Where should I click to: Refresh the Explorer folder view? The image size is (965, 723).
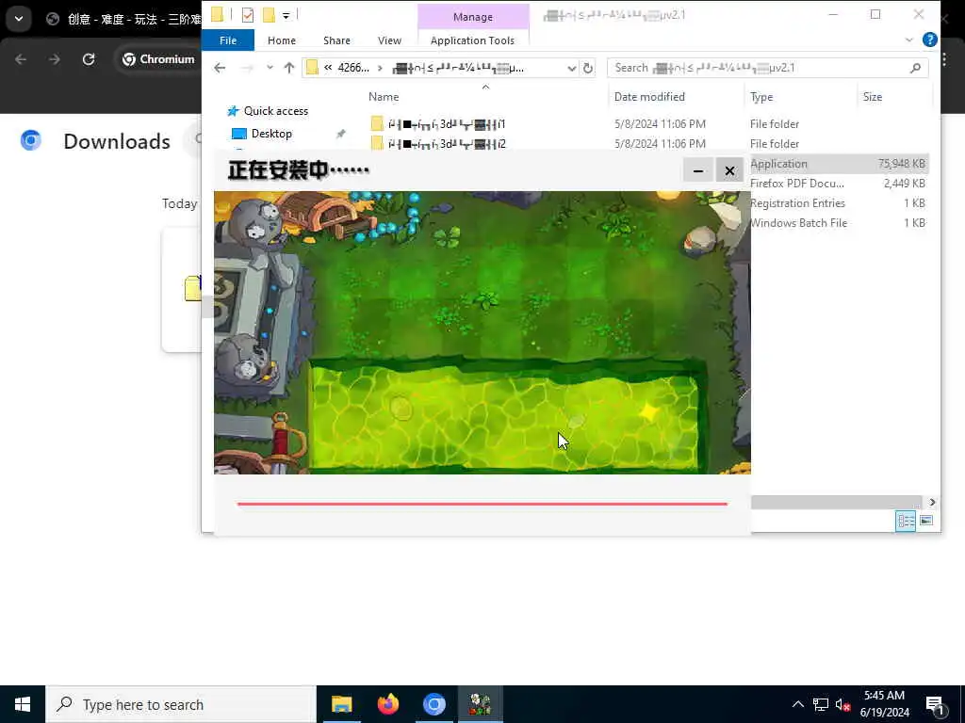588,68
